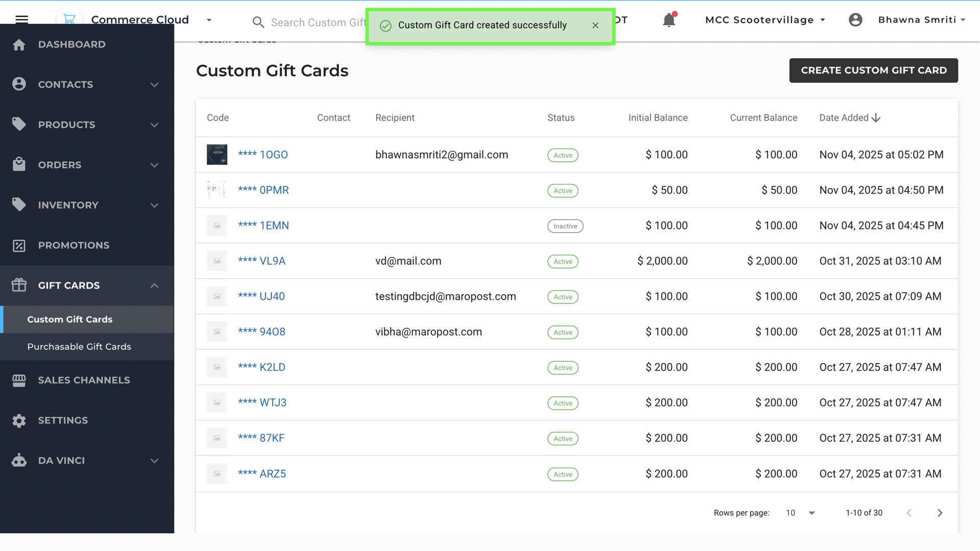This screenshot has height=551, width=980.
Task: Click the 0PMR gift card thumbnail
Action: pyautogui.click(x=217, y=190)
